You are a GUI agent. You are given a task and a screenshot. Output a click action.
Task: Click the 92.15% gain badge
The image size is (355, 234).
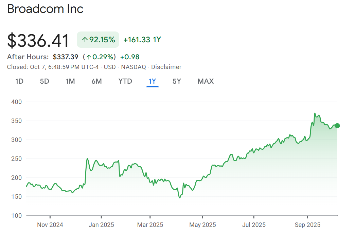(x=98, y=40)
